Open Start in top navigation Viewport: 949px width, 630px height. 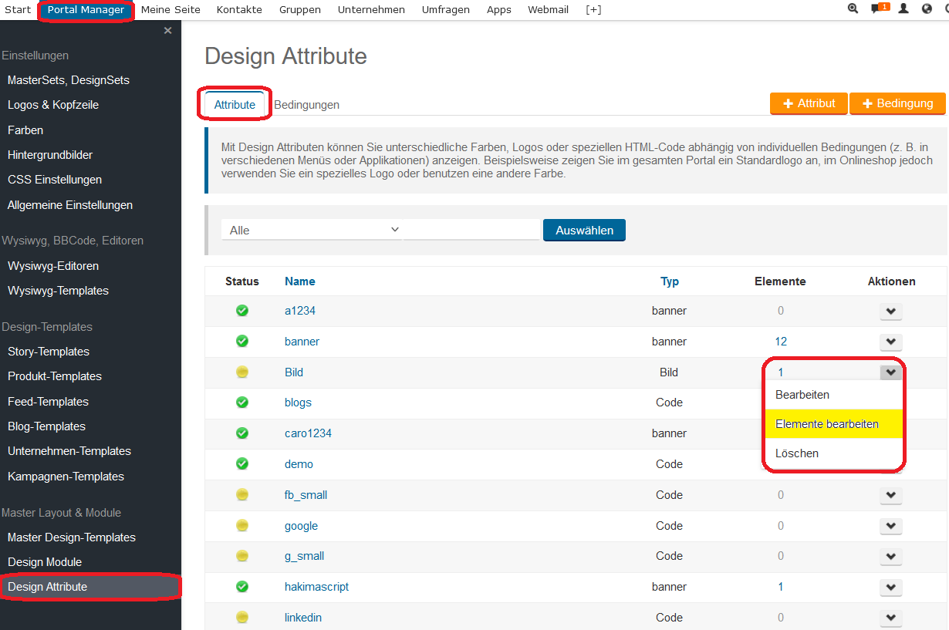tap(18, 10)
